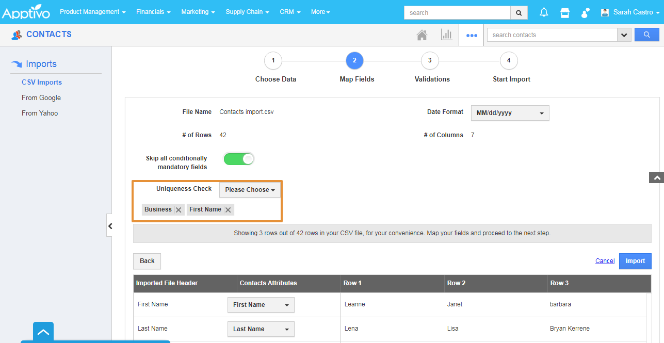Viewport: 664px width, 343px height.
Task: Click the top search magnifier icon
Action: (519, 12)
